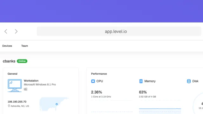Image resolution: width=203 pixels, height=114 pixels.
Task: Click the 1 Core at 3.19 GHz text
Action: click(x=101, y=97)
